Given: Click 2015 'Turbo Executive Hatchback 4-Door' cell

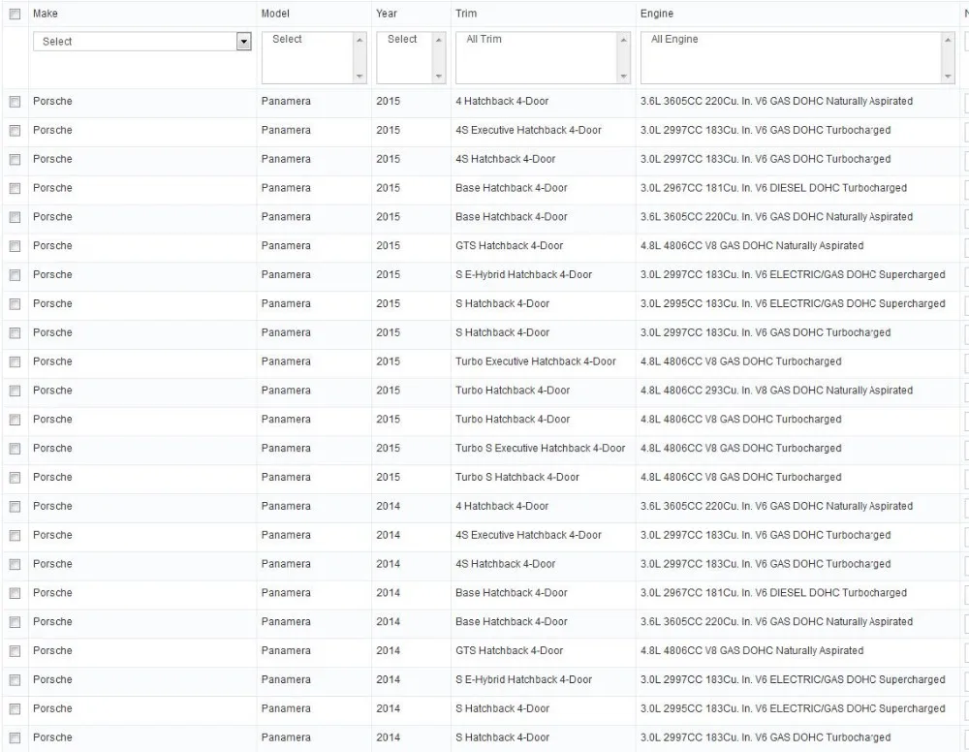Looking at the screenshot, I should tap(536, 361).
